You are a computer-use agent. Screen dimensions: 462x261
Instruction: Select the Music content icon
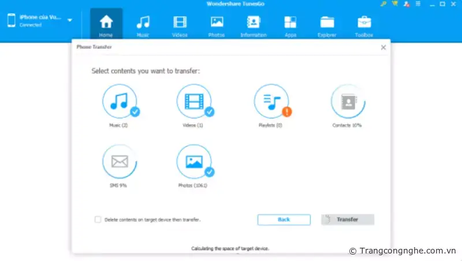pos(120,101)
